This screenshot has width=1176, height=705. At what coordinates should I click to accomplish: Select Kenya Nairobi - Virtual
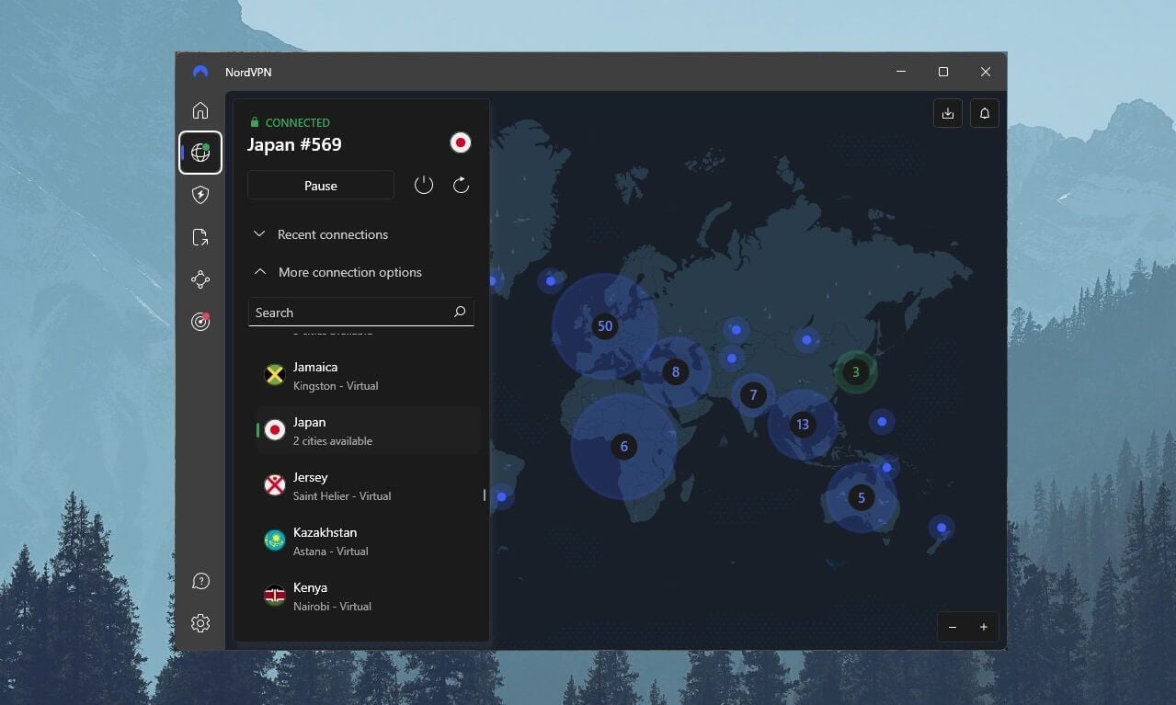click(x=368, y=597)
